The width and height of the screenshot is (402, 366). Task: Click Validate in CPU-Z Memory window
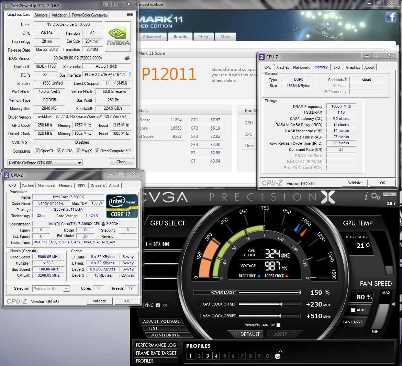pyautogui.click(x=355, y=183)
